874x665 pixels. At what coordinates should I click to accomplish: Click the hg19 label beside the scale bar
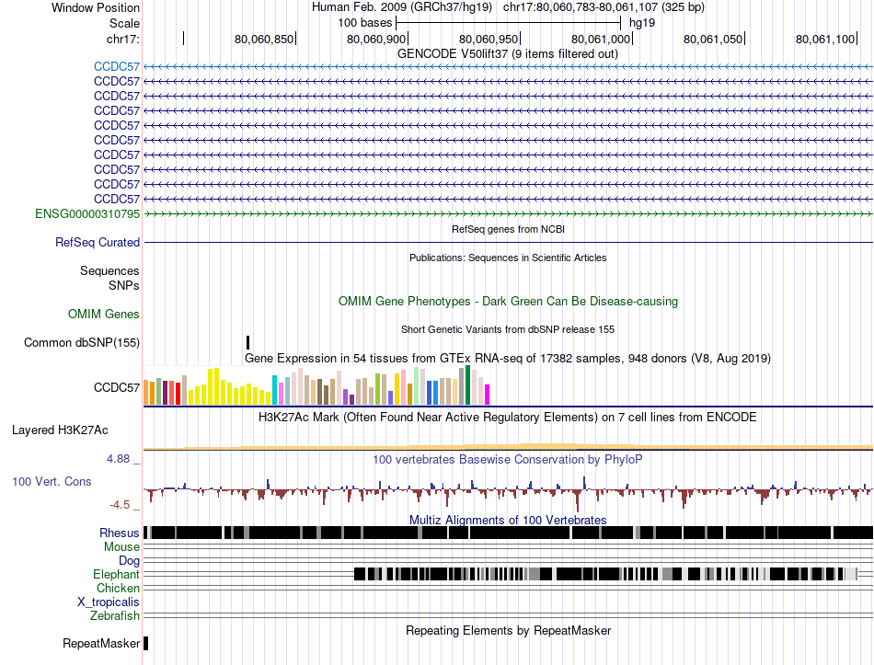coord(642,23)
